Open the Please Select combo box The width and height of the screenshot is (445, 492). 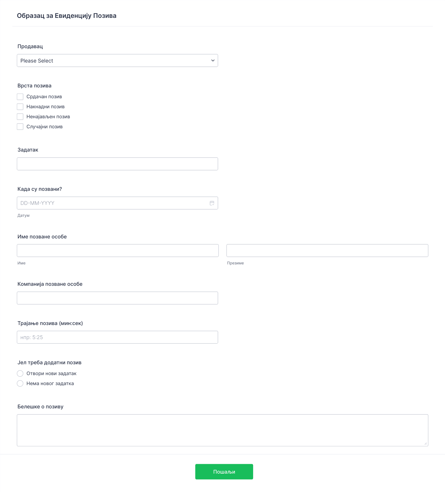(x=117, y=61)
